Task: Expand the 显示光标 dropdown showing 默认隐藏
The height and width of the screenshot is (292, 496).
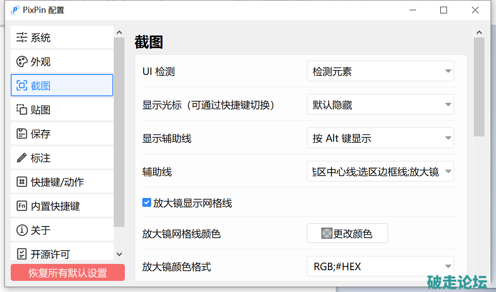Action: 380,105
